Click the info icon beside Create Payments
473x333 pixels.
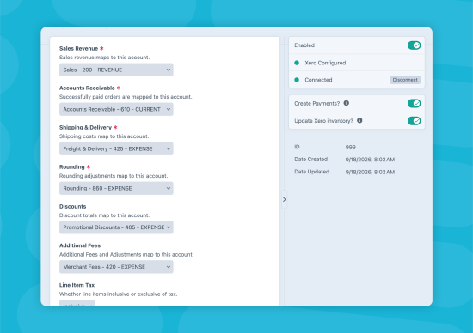(x=347, y=103)
